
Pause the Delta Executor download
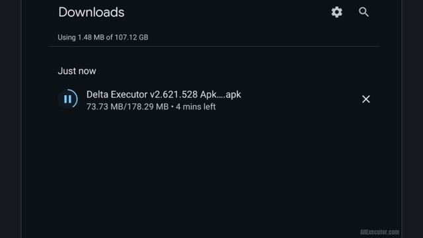coord(67,99)
